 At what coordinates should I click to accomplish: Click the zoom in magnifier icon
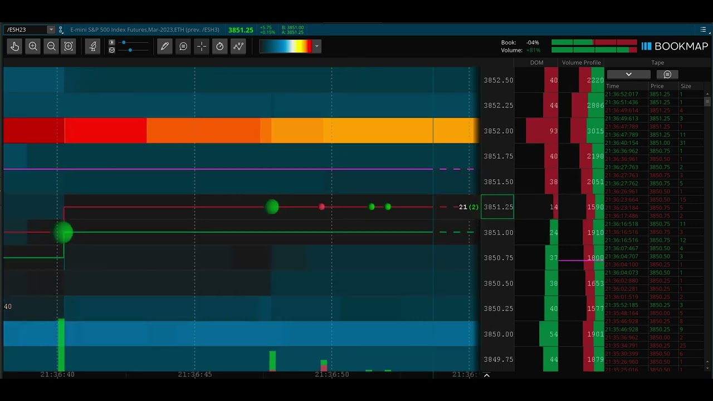(x=33, y=47)
